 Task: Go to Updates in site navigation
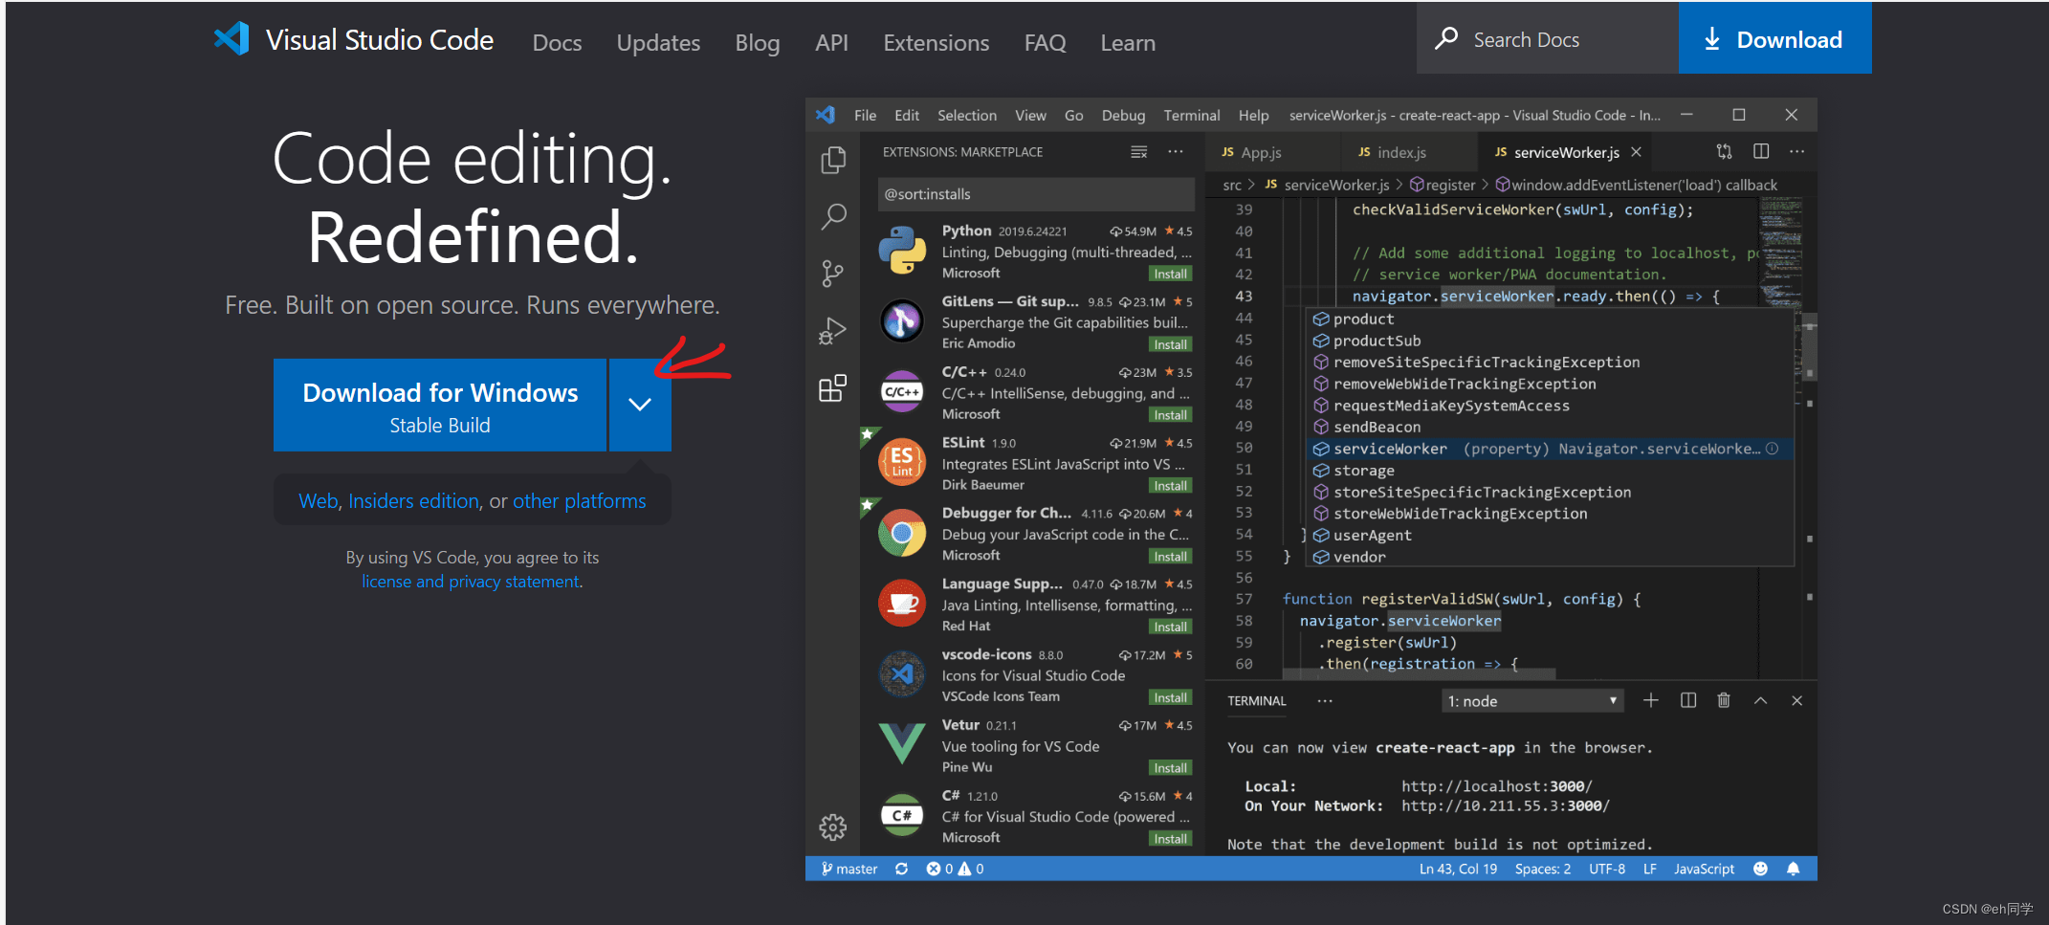coord(658,43)
